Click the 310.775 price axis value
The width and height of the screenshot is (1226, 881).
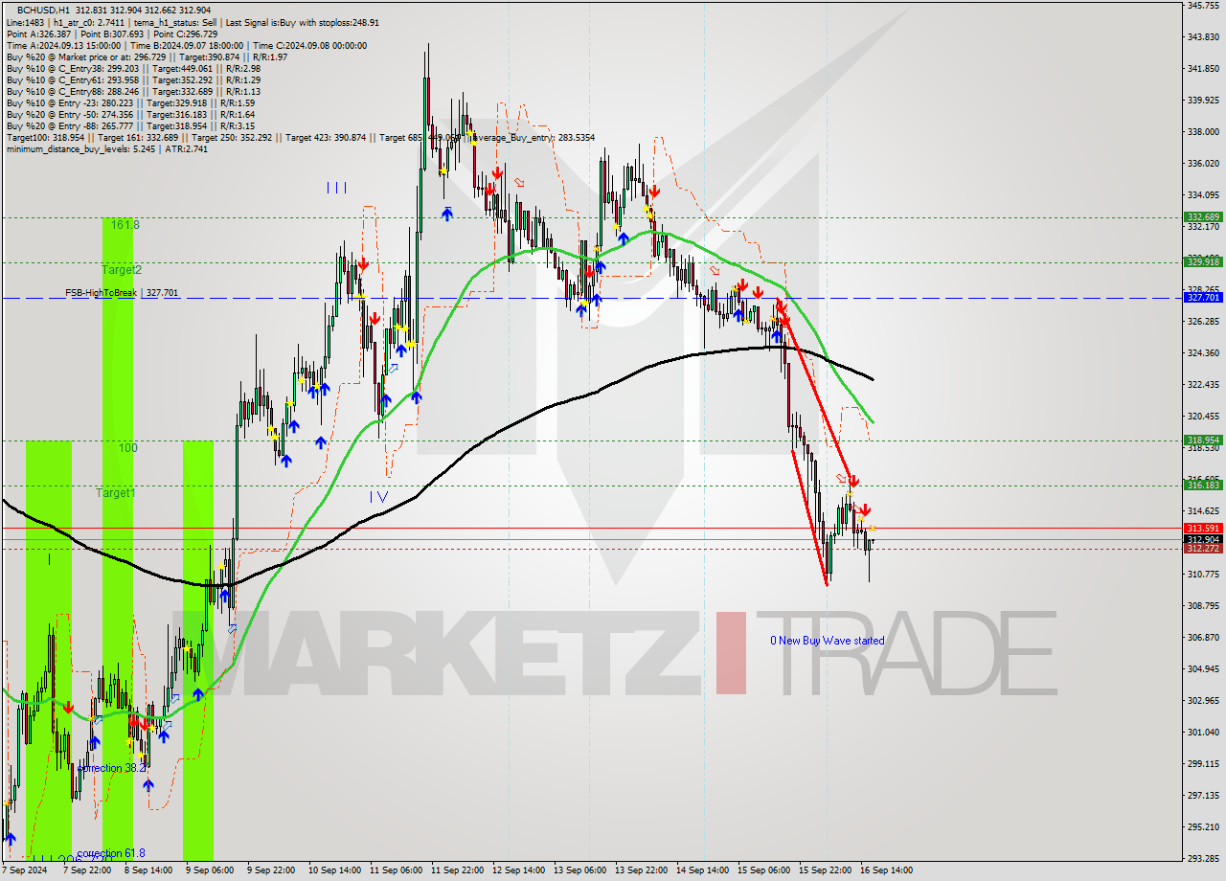pos(1204,575)
